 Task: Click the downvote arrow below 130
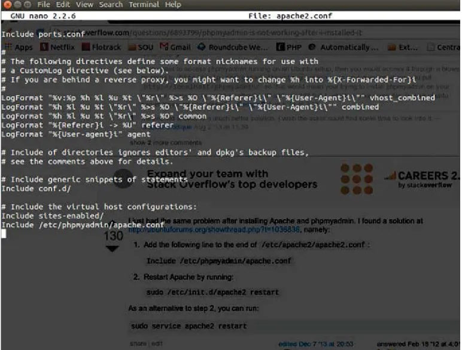coord(113,249)
